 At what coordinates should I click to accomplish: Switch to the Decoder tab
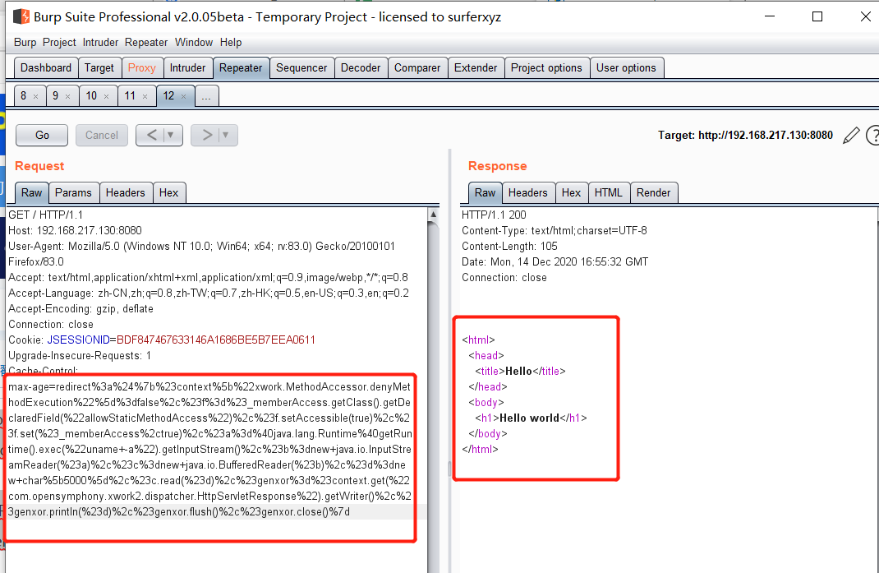361,68
